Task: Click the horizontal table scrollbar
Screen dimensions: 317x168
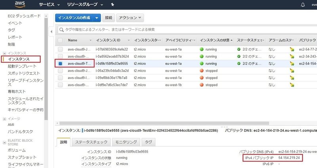Action: (164, 123)
